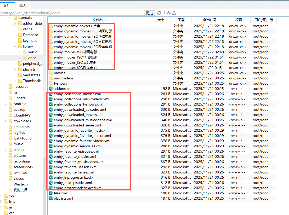Select the addons.xml file icon
This screenshot has width=289, height=215.
pos(51,89)
